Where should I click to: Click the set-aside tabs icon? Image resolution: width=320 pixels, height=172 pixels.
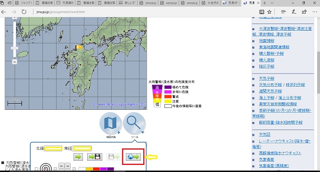tap(9, 3)
